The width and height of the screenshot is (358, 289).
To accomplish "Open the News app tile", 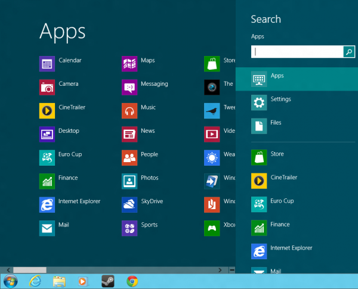I will (x=129, y=134).
